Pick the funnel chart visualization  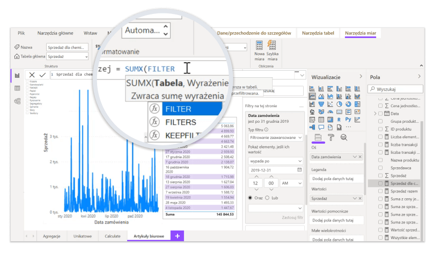pyautogui.click(x=321, y=105)
